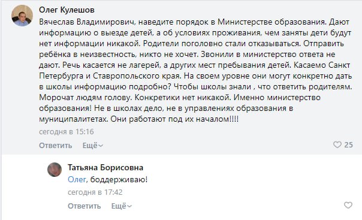
Task: Click the Министерстве образования phrase in first line
Action: [x=271, y=22]
